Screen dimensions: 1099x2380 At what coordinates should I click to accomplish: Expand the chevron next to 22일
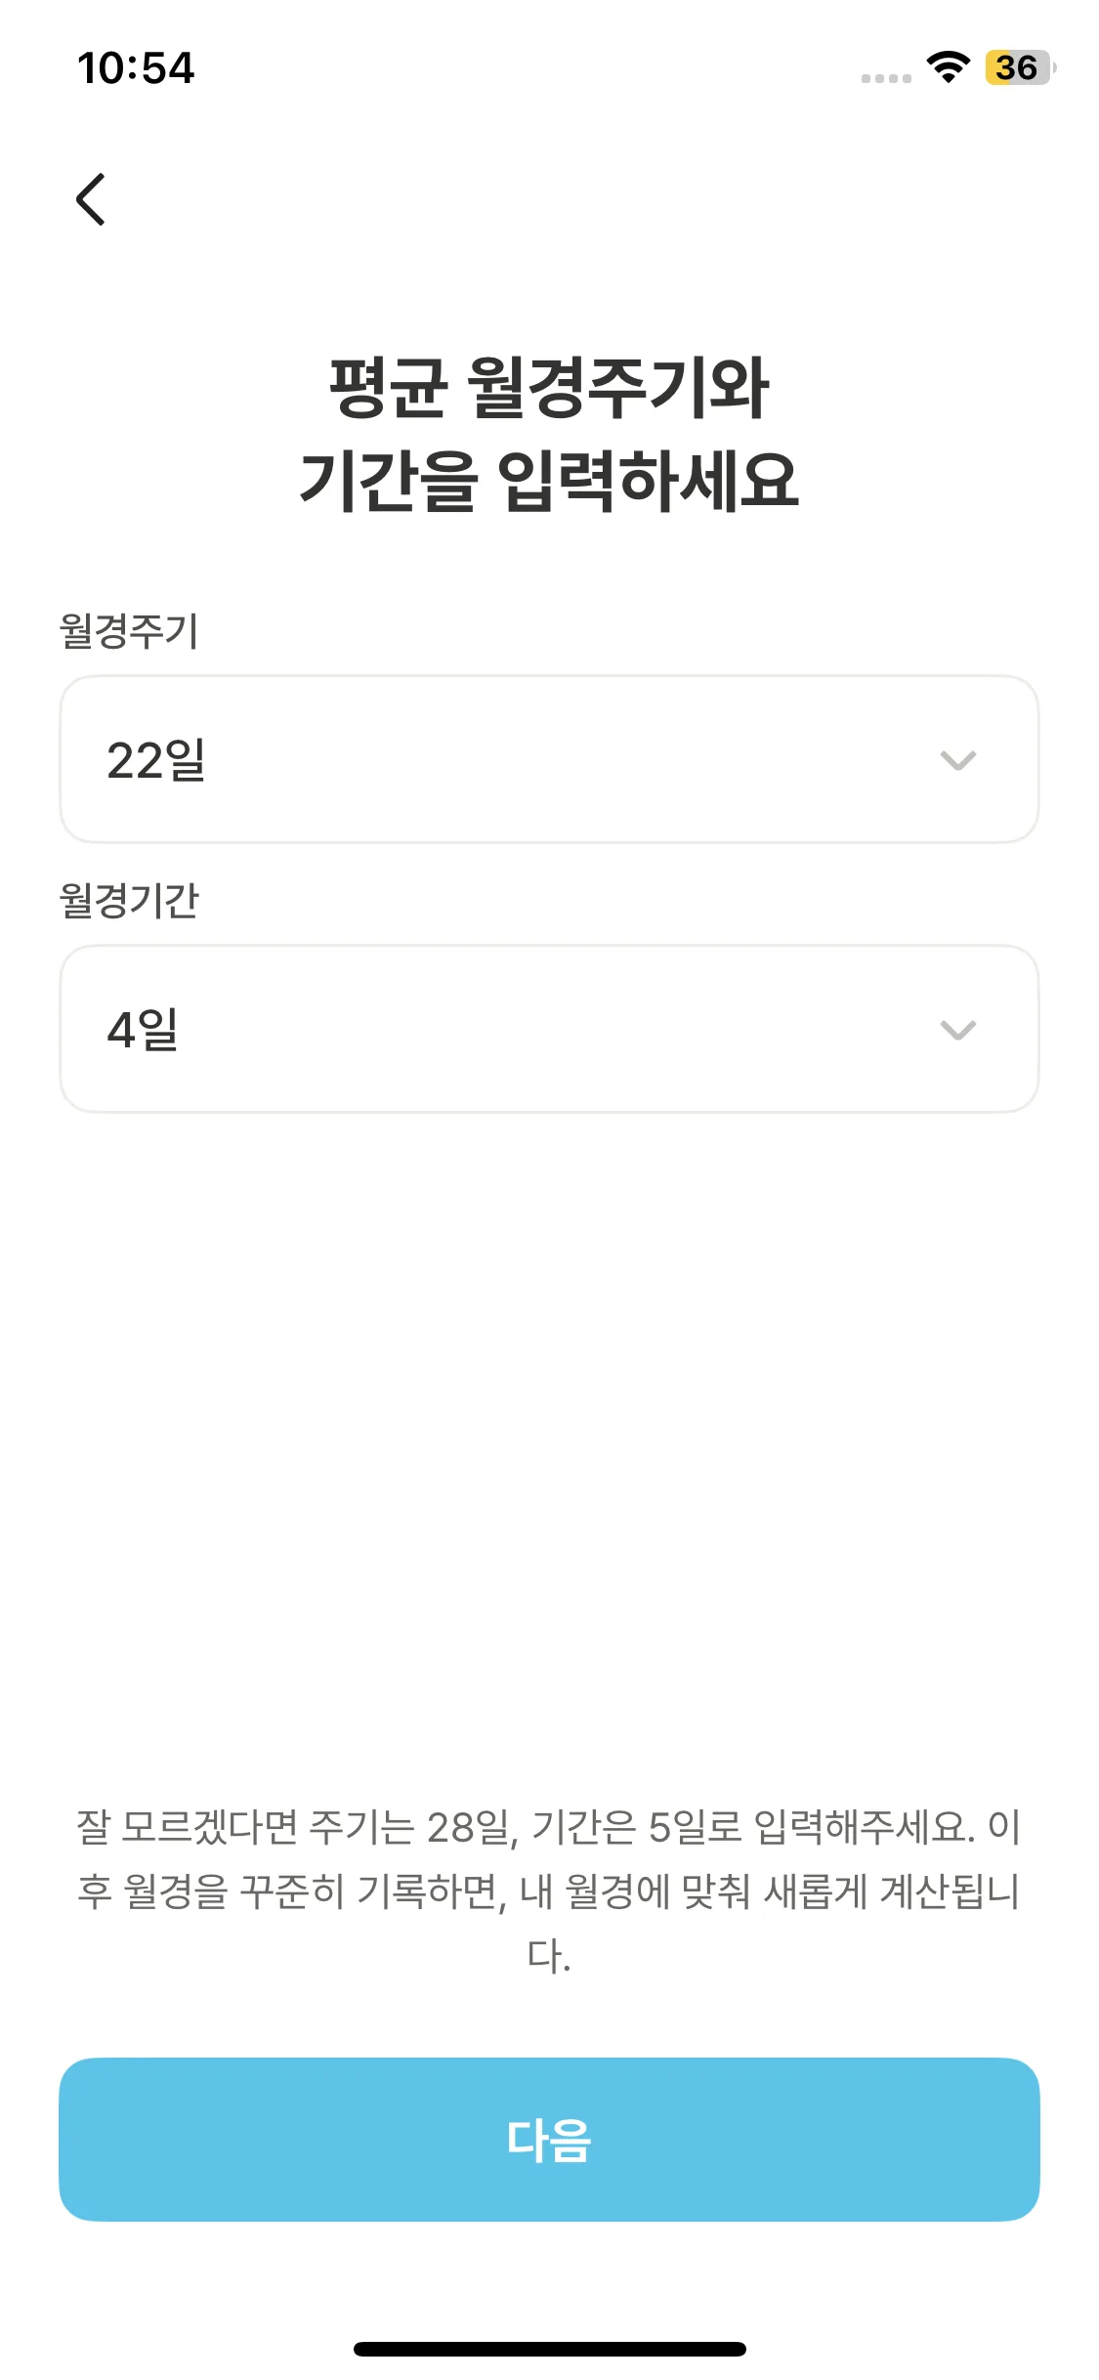[x=957, y=760]
